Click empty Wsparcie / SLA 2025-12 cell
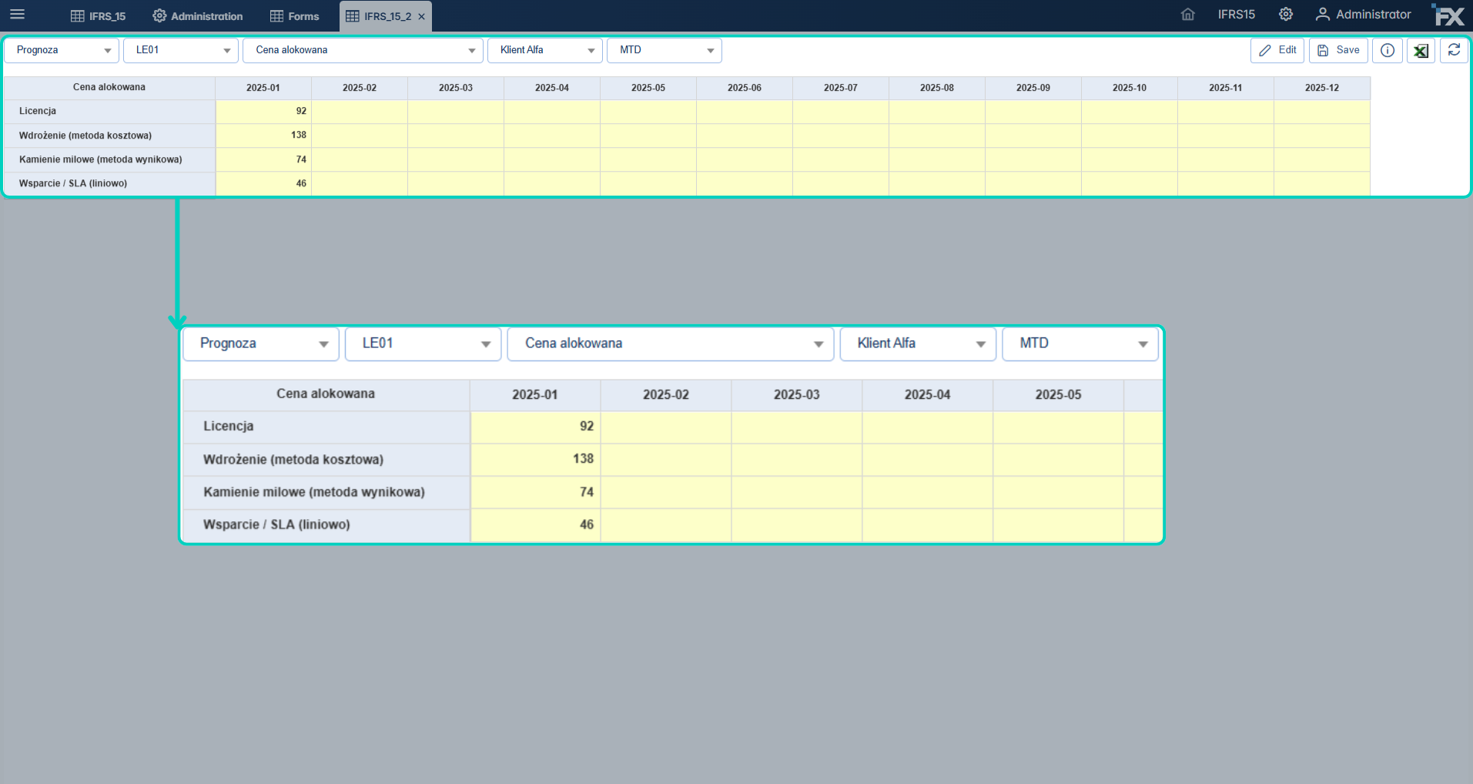The height and width of the screenshot is (784, 1473). pos(1322,183)
